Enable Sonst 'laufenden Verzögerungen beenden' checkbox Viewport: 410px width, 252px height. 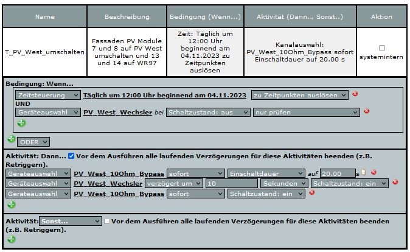(108, 221)
